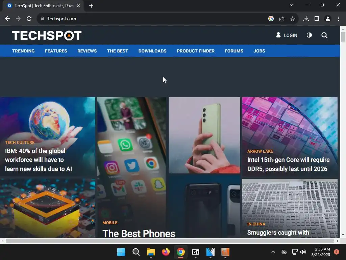Reload the page with refresh icon
Viewport: 346px width, 260px height.
pyautogui.click(x=29, y=19)
